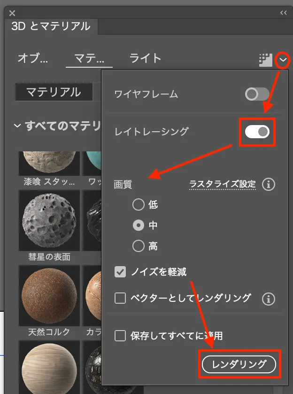Screen dimensions: 293x394
Task: Click the render with ray tracing icon
Action: [x=265, y=60]
